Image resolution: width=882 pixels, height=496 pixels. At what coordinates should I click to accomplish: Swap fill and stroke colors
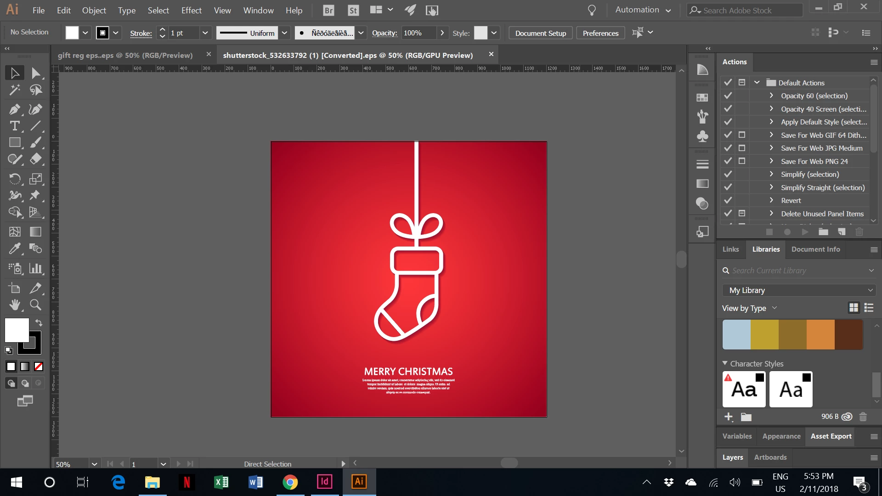tap(39, 322)
